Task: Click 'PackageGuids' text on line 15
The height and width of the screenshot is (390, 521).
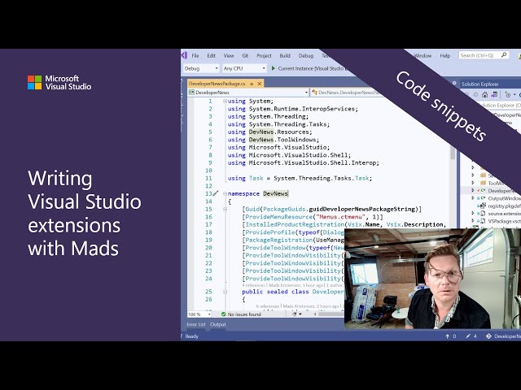Action: tap(284, 210)
